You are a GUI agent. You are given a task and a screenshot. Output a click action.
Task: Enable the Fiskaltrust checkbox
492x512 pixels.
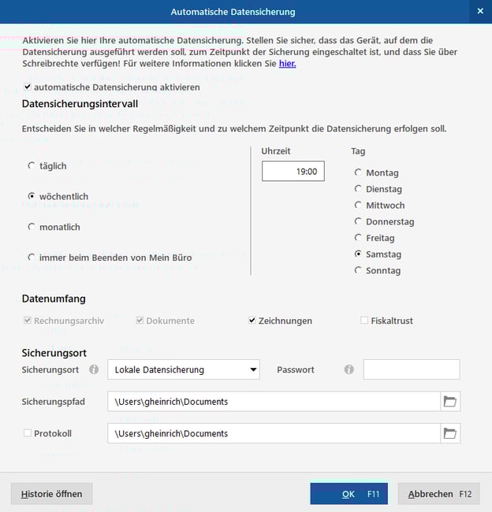[x=364, y=321]
